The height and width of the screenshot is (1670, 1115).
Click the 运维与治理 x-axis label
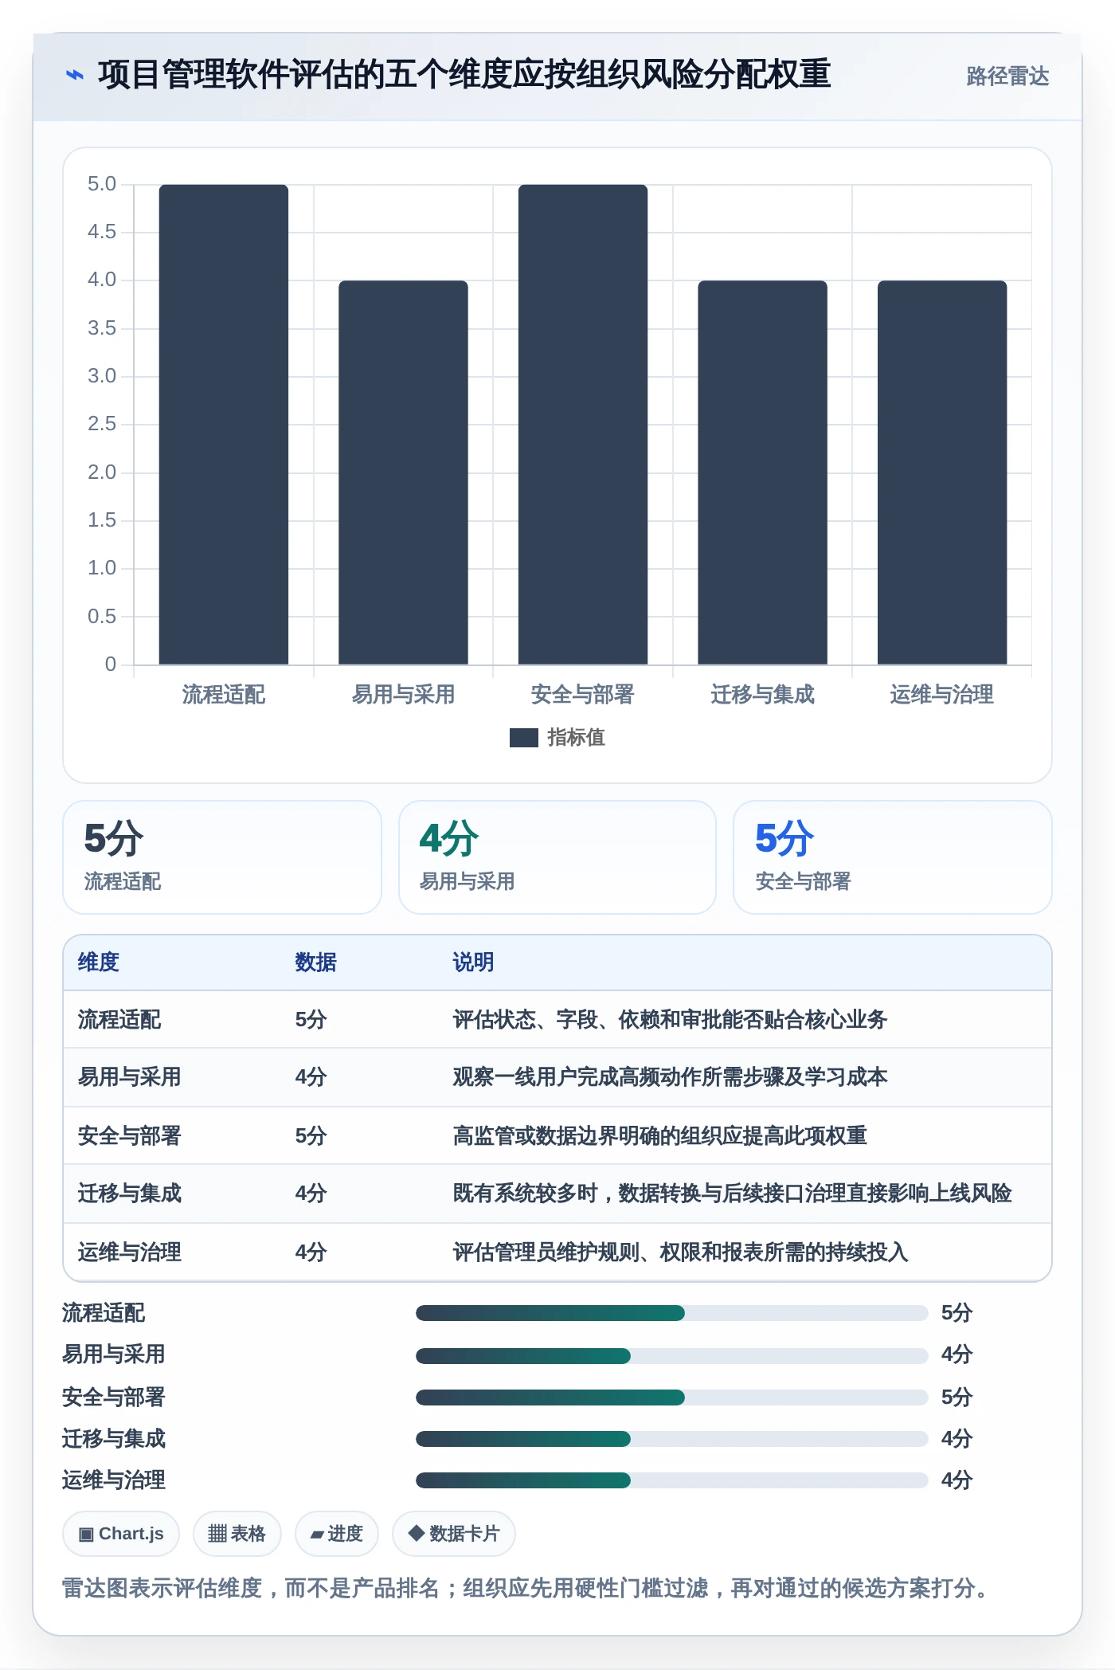tap(942, 695)
